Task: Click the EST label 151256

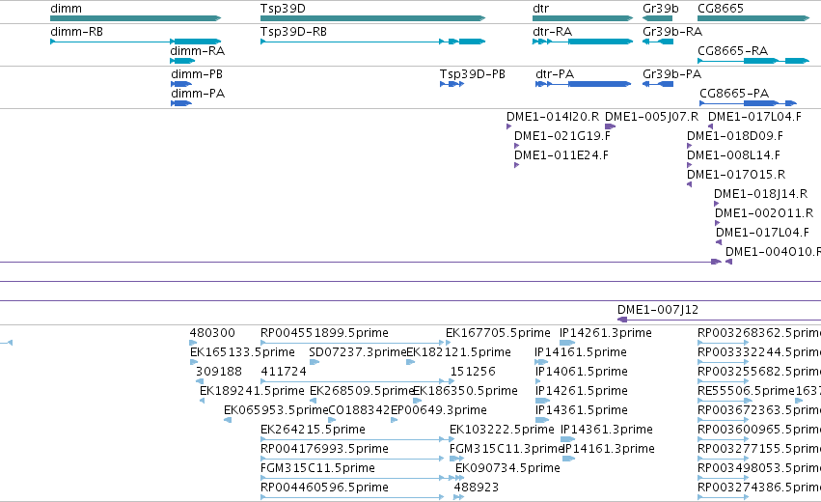Action: coord(473,372)
